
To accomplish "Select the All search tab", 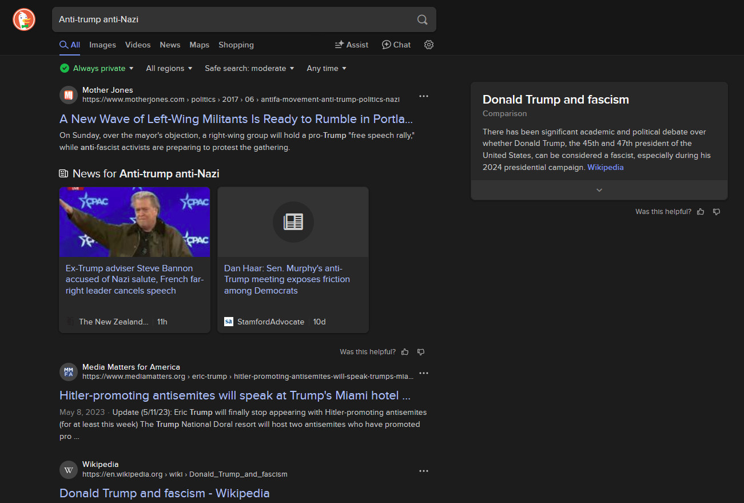I will click(x=70, y=45).
